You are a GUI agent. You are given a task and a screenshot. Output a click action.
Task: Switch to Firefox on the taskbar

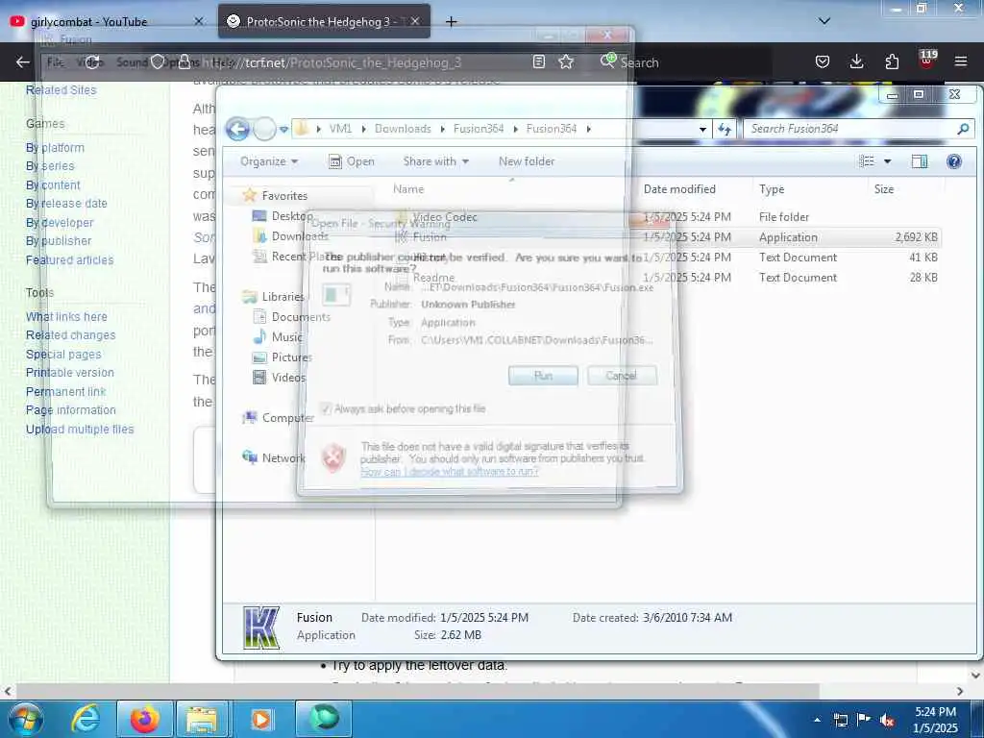144,719
